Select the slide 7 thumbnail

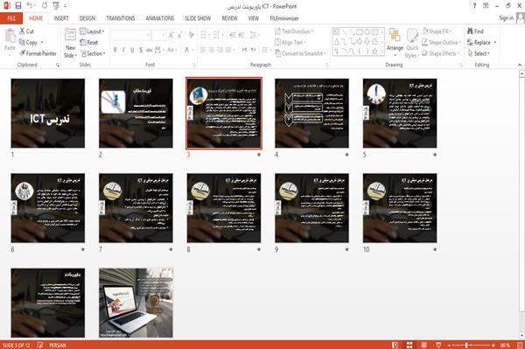click(136, 208)
